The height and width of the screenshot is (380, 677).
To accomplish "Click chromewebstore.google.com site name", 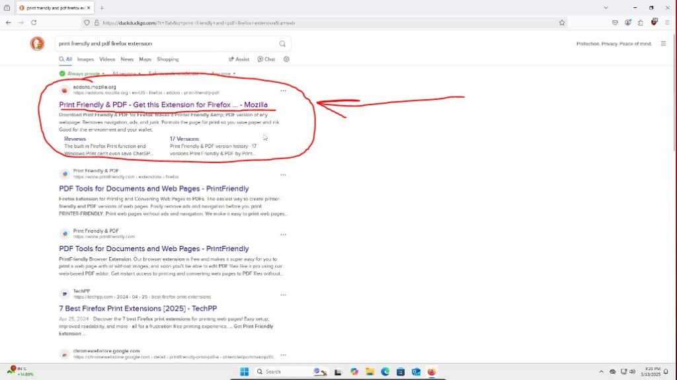I will (x=106, y=351).
